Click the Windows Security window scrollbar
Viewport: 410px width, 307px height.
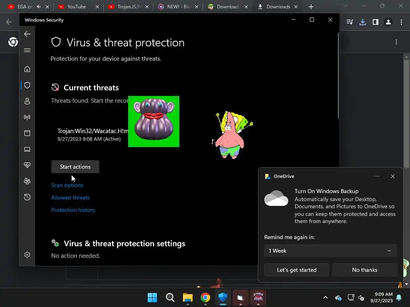point(338,76)
